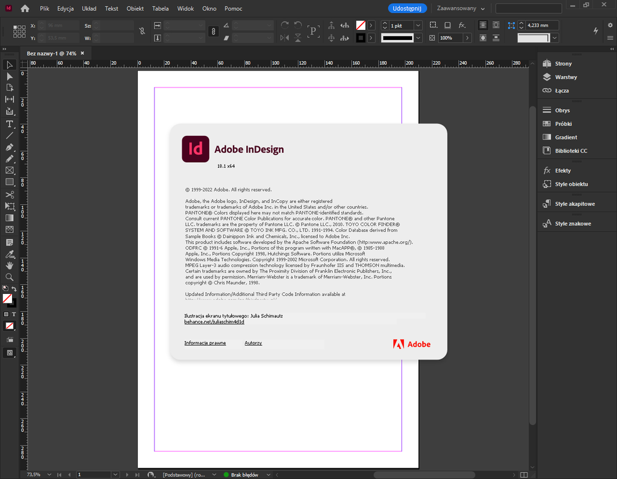Viewport: 617px width, 479px height.
Task: Select the Pen tool
Action: click(x=10, y=147)
